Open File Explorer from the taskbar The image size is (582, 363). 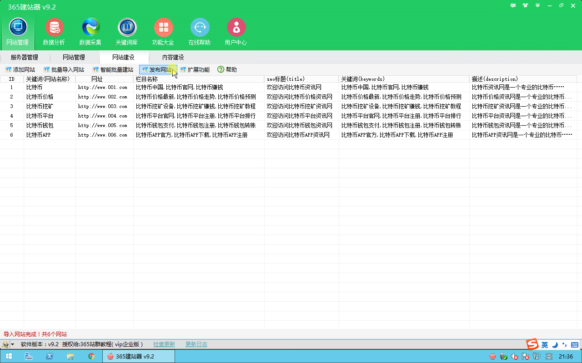click(70, 356)
